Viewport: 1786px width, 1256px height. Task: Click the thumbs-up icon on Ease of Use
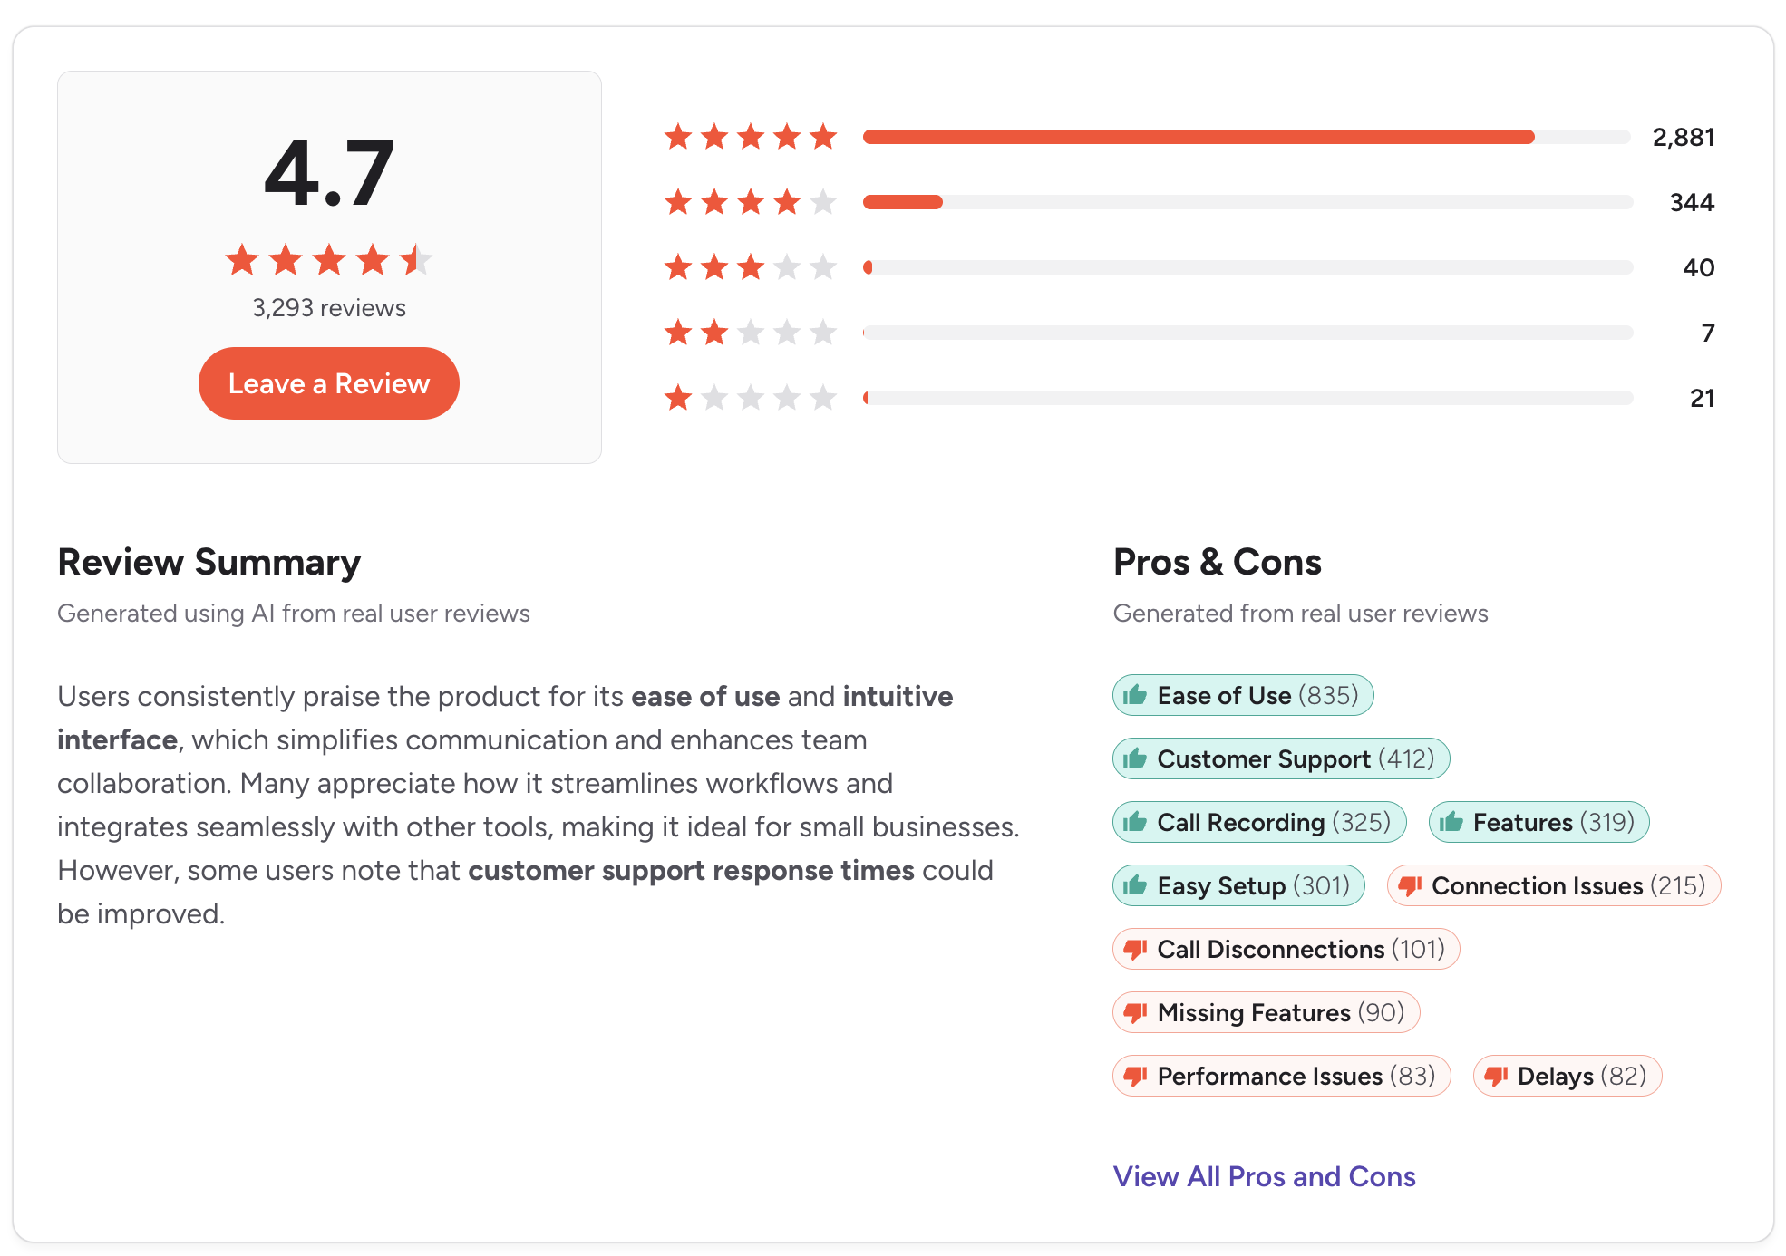click(1136, 695)
